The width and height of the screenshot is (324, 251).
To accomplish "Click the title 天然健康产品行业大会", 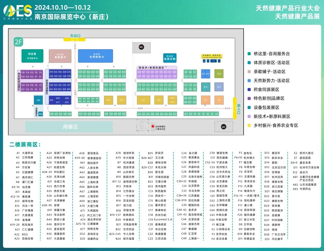I will pos(288,8).
